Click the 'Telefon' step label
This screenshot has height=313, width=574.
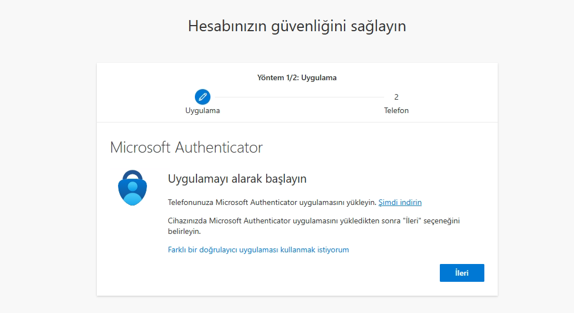[396, 111]
